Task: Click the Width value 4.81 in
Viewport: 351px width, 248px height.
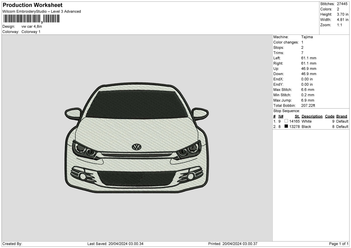Action: pos(343,20)
